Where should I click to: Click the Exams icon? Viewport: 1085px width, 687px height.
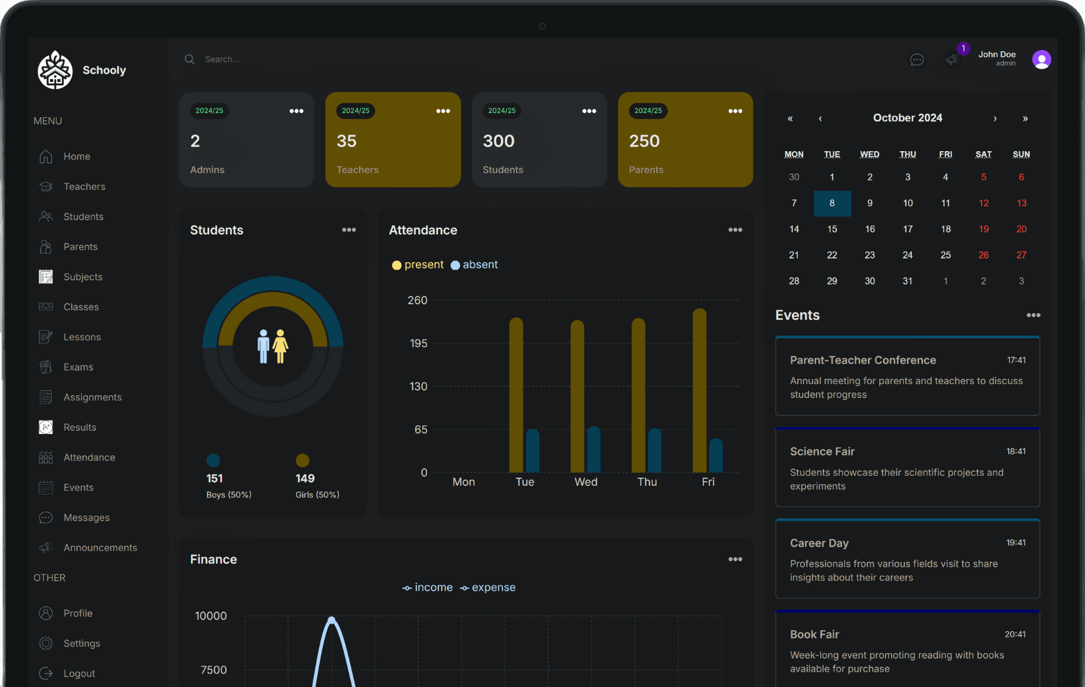[46, 367]
